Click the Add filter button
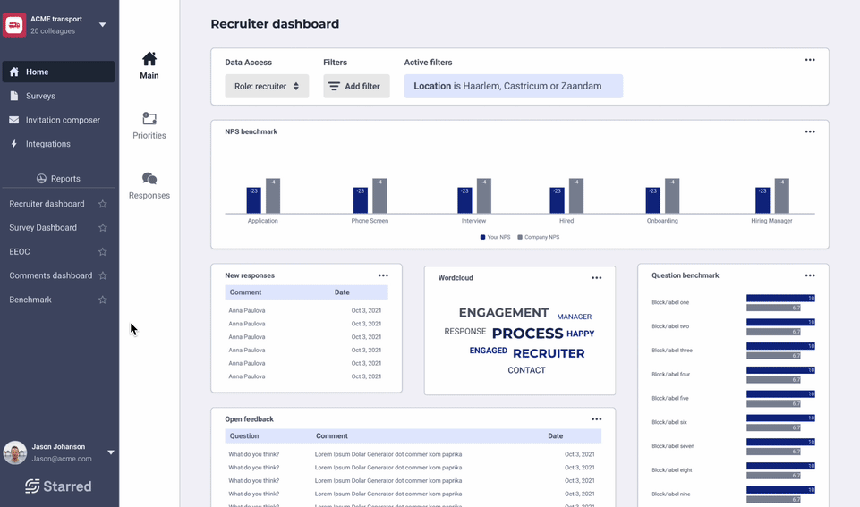Screen dimensions: 860x507 point(356,86)
